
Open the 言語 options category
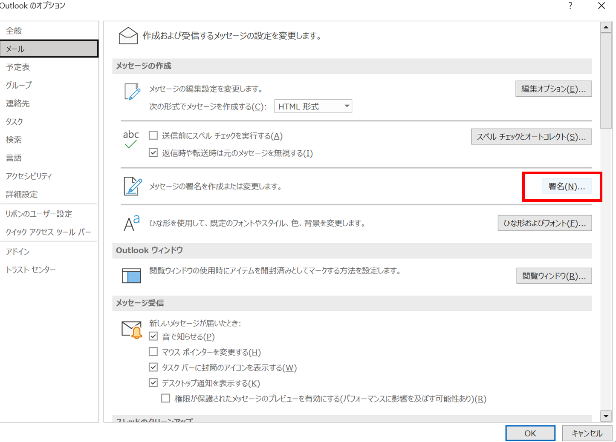coord(49,158)
